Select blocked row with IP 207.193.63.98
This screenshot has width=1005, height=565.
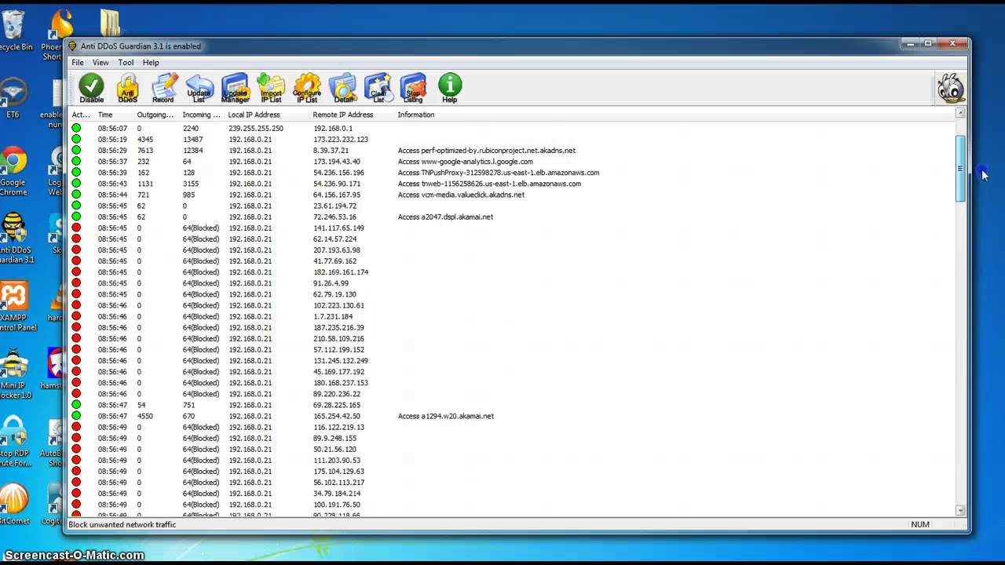tap(513, 250)
